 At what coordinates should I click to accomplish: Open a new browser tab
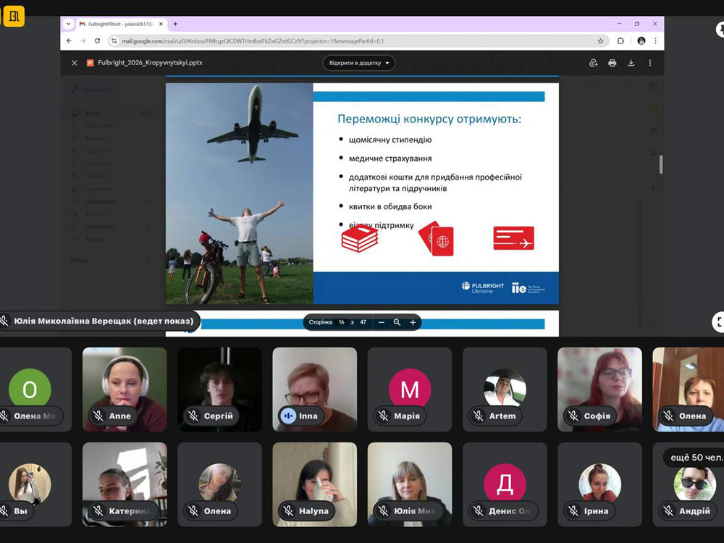(x=175, y=24)
